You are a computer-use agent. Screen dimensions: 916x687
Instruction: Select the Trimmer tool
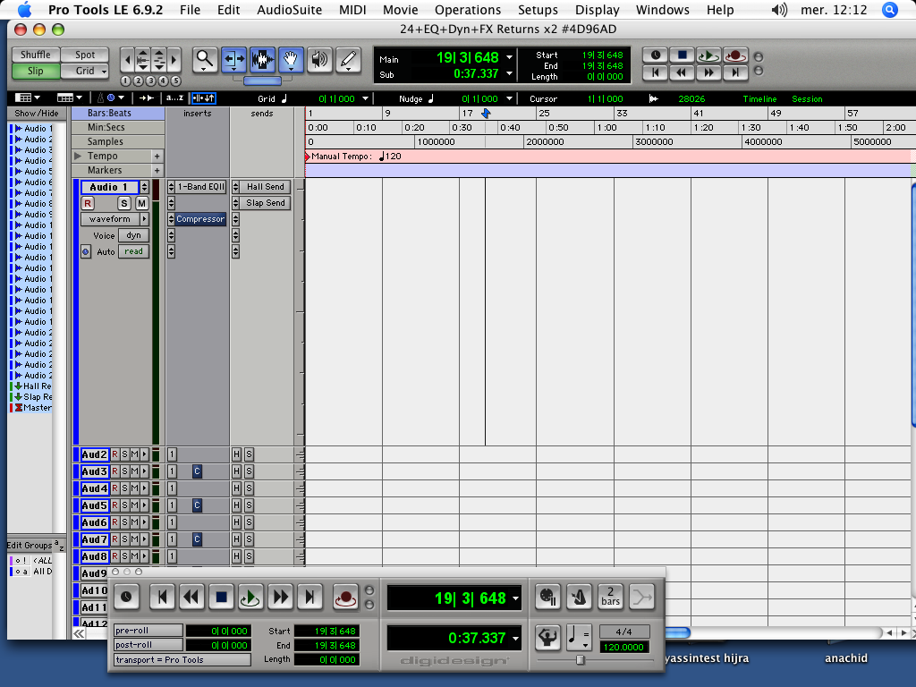tap(233, 60)
